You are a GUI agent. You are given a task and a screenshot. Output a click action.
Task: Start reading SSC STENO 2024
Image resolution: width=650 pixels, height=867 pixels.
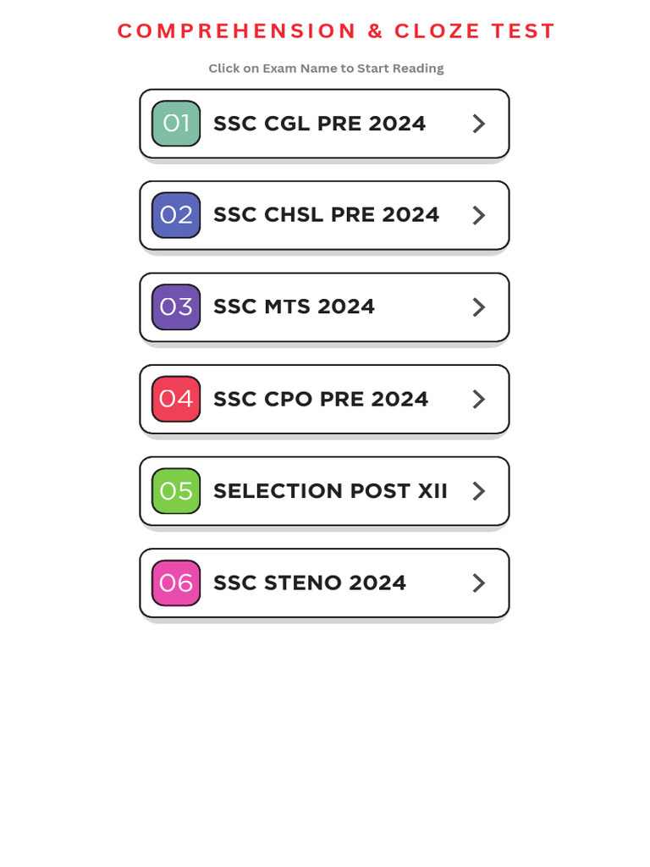(310, 583)
